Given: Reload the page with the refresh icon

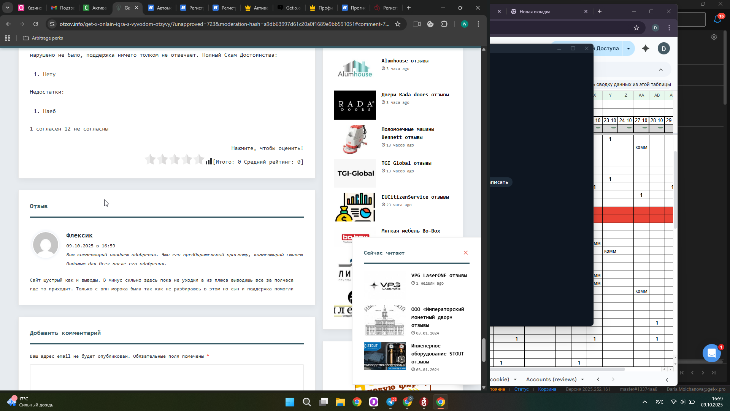Looking at the screenshot, I should tap(36, 24).
